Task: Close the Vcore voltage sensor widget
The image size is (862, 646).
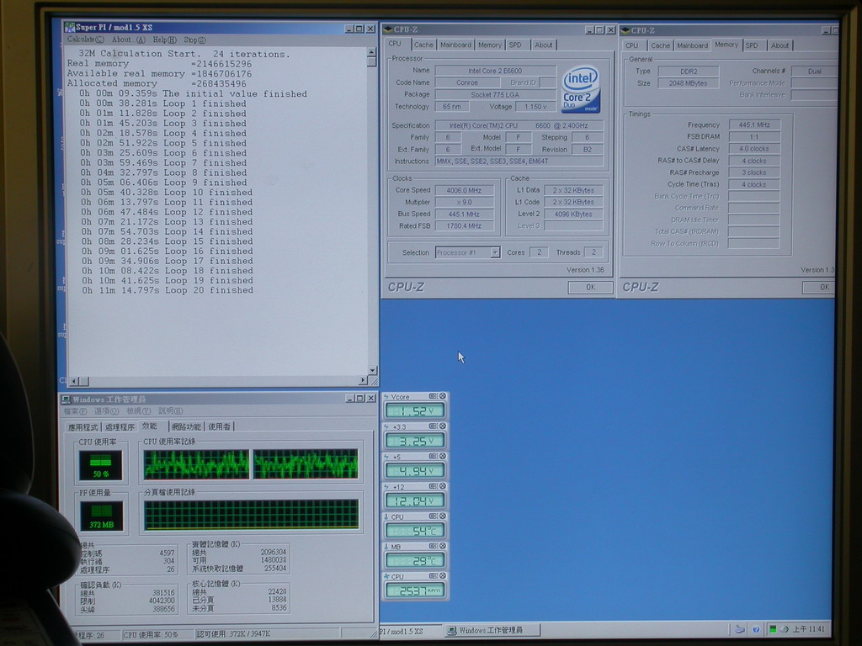Action: (443, 396)
